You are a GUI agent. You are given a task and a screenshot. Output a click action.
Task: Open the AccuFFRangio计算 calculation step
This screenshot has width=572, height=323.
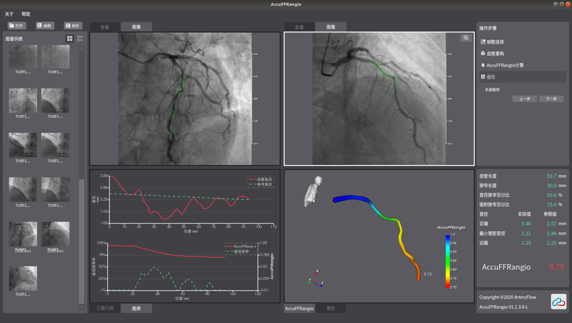[x=504, y=65]
